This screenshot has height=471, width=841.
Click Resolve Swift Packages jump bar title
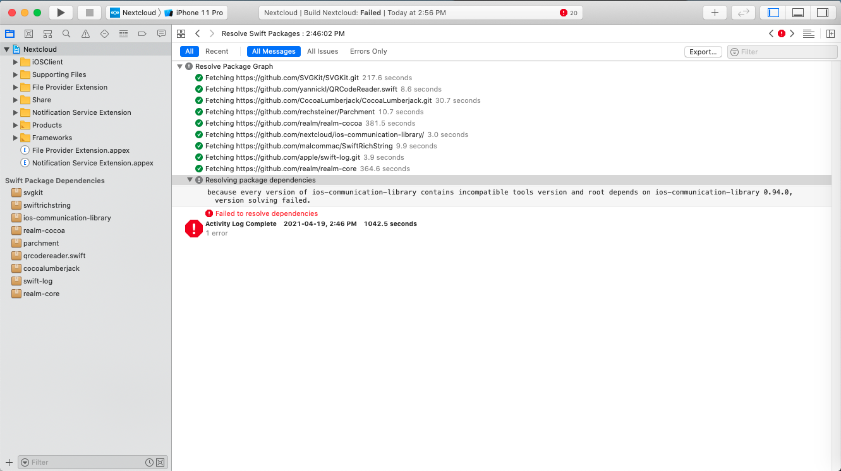(283, 33)
